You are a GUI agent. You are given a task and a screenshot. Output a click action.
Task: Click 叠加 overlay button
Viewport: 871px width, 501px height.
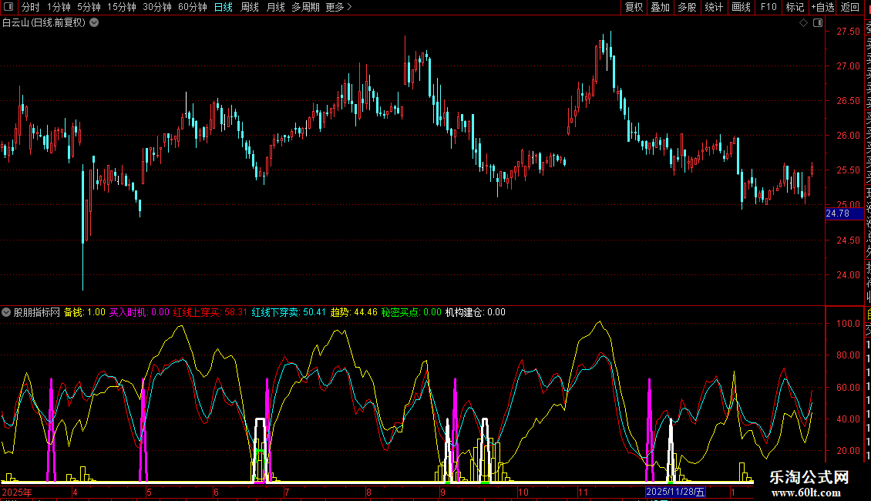[x=661, y=7]
